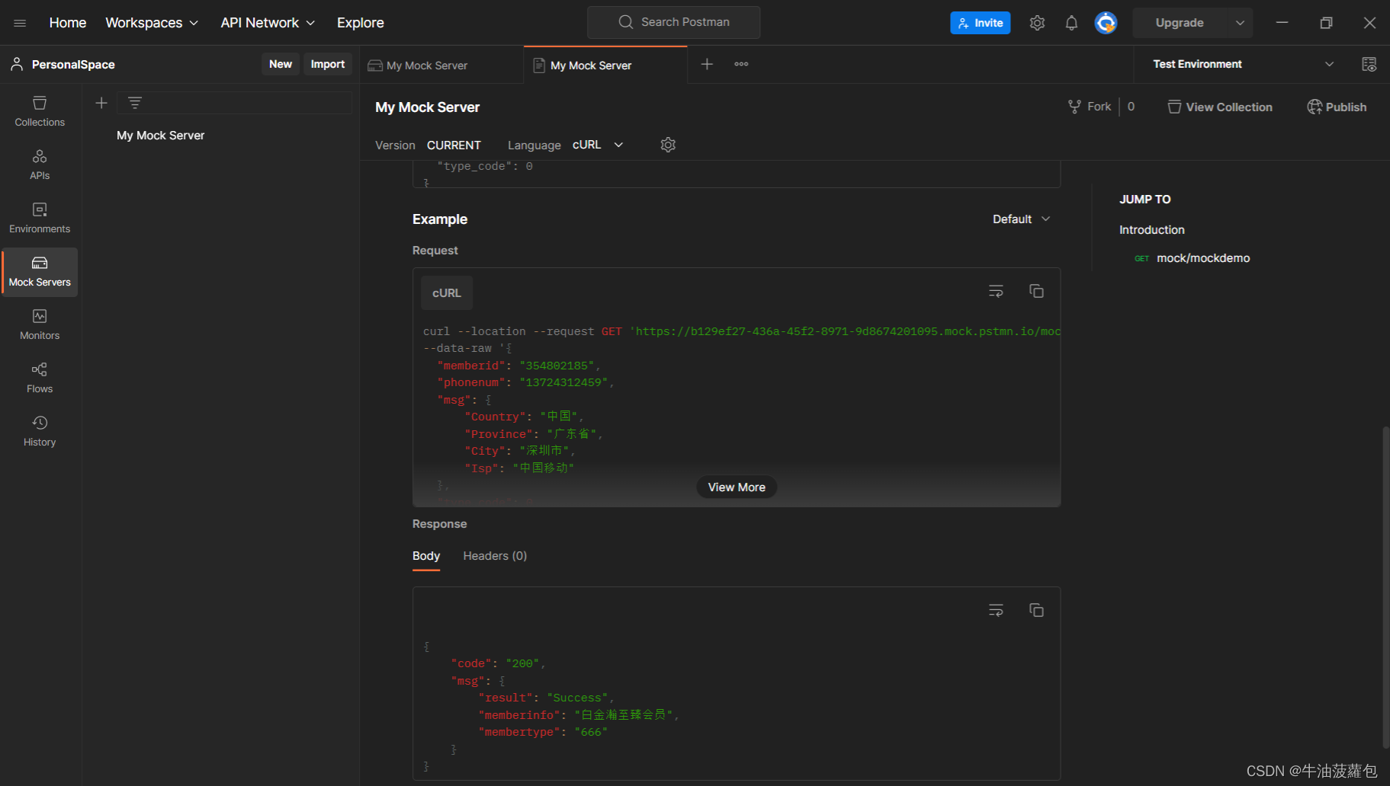Viewport: 1390px width, 786px height.
Task: Open the Default example dropdown
Action: point(1021,219)
